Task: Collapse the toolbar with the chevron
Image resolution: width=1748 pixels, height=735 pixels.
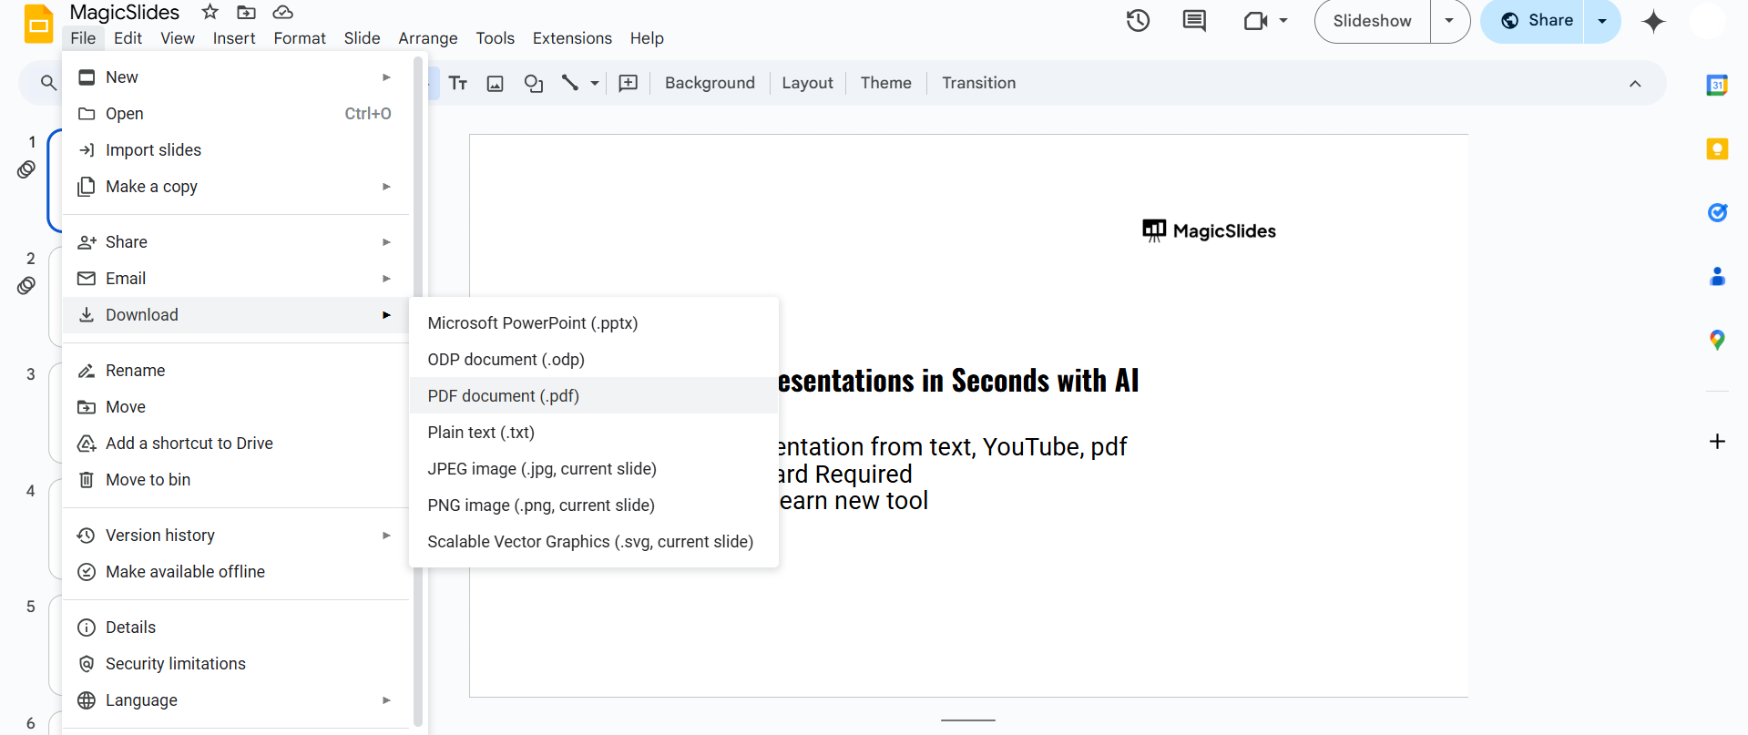Action: click(1635, 84)
